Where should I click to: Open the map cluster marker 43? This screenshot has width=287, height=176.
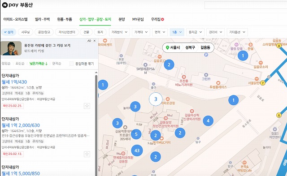click(x=137, y=150)
